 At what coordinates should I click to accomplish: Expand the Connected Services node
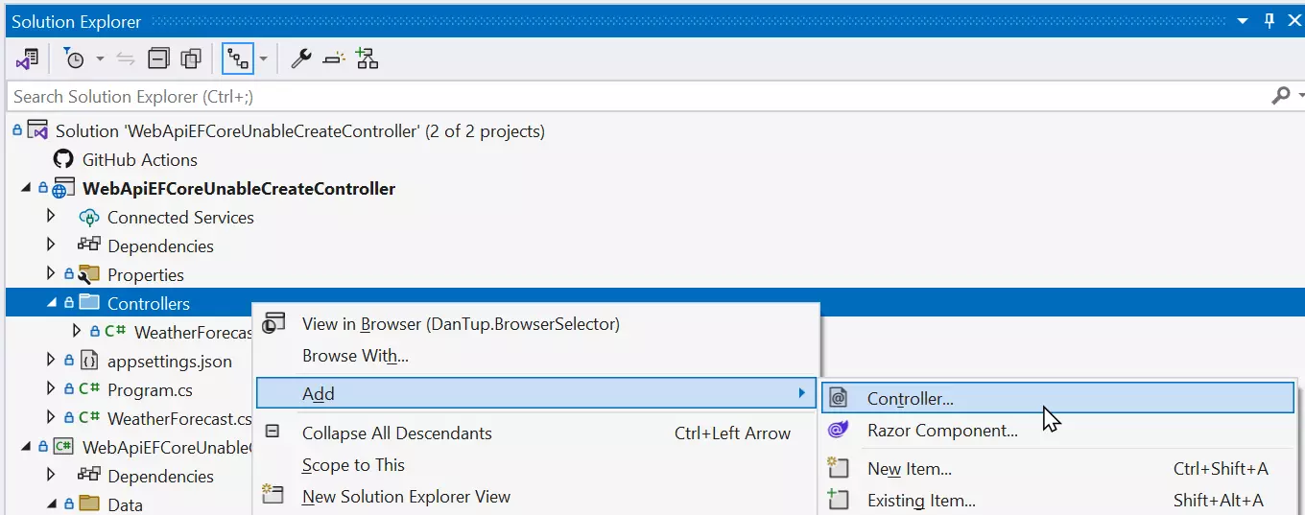coord(52,217)
